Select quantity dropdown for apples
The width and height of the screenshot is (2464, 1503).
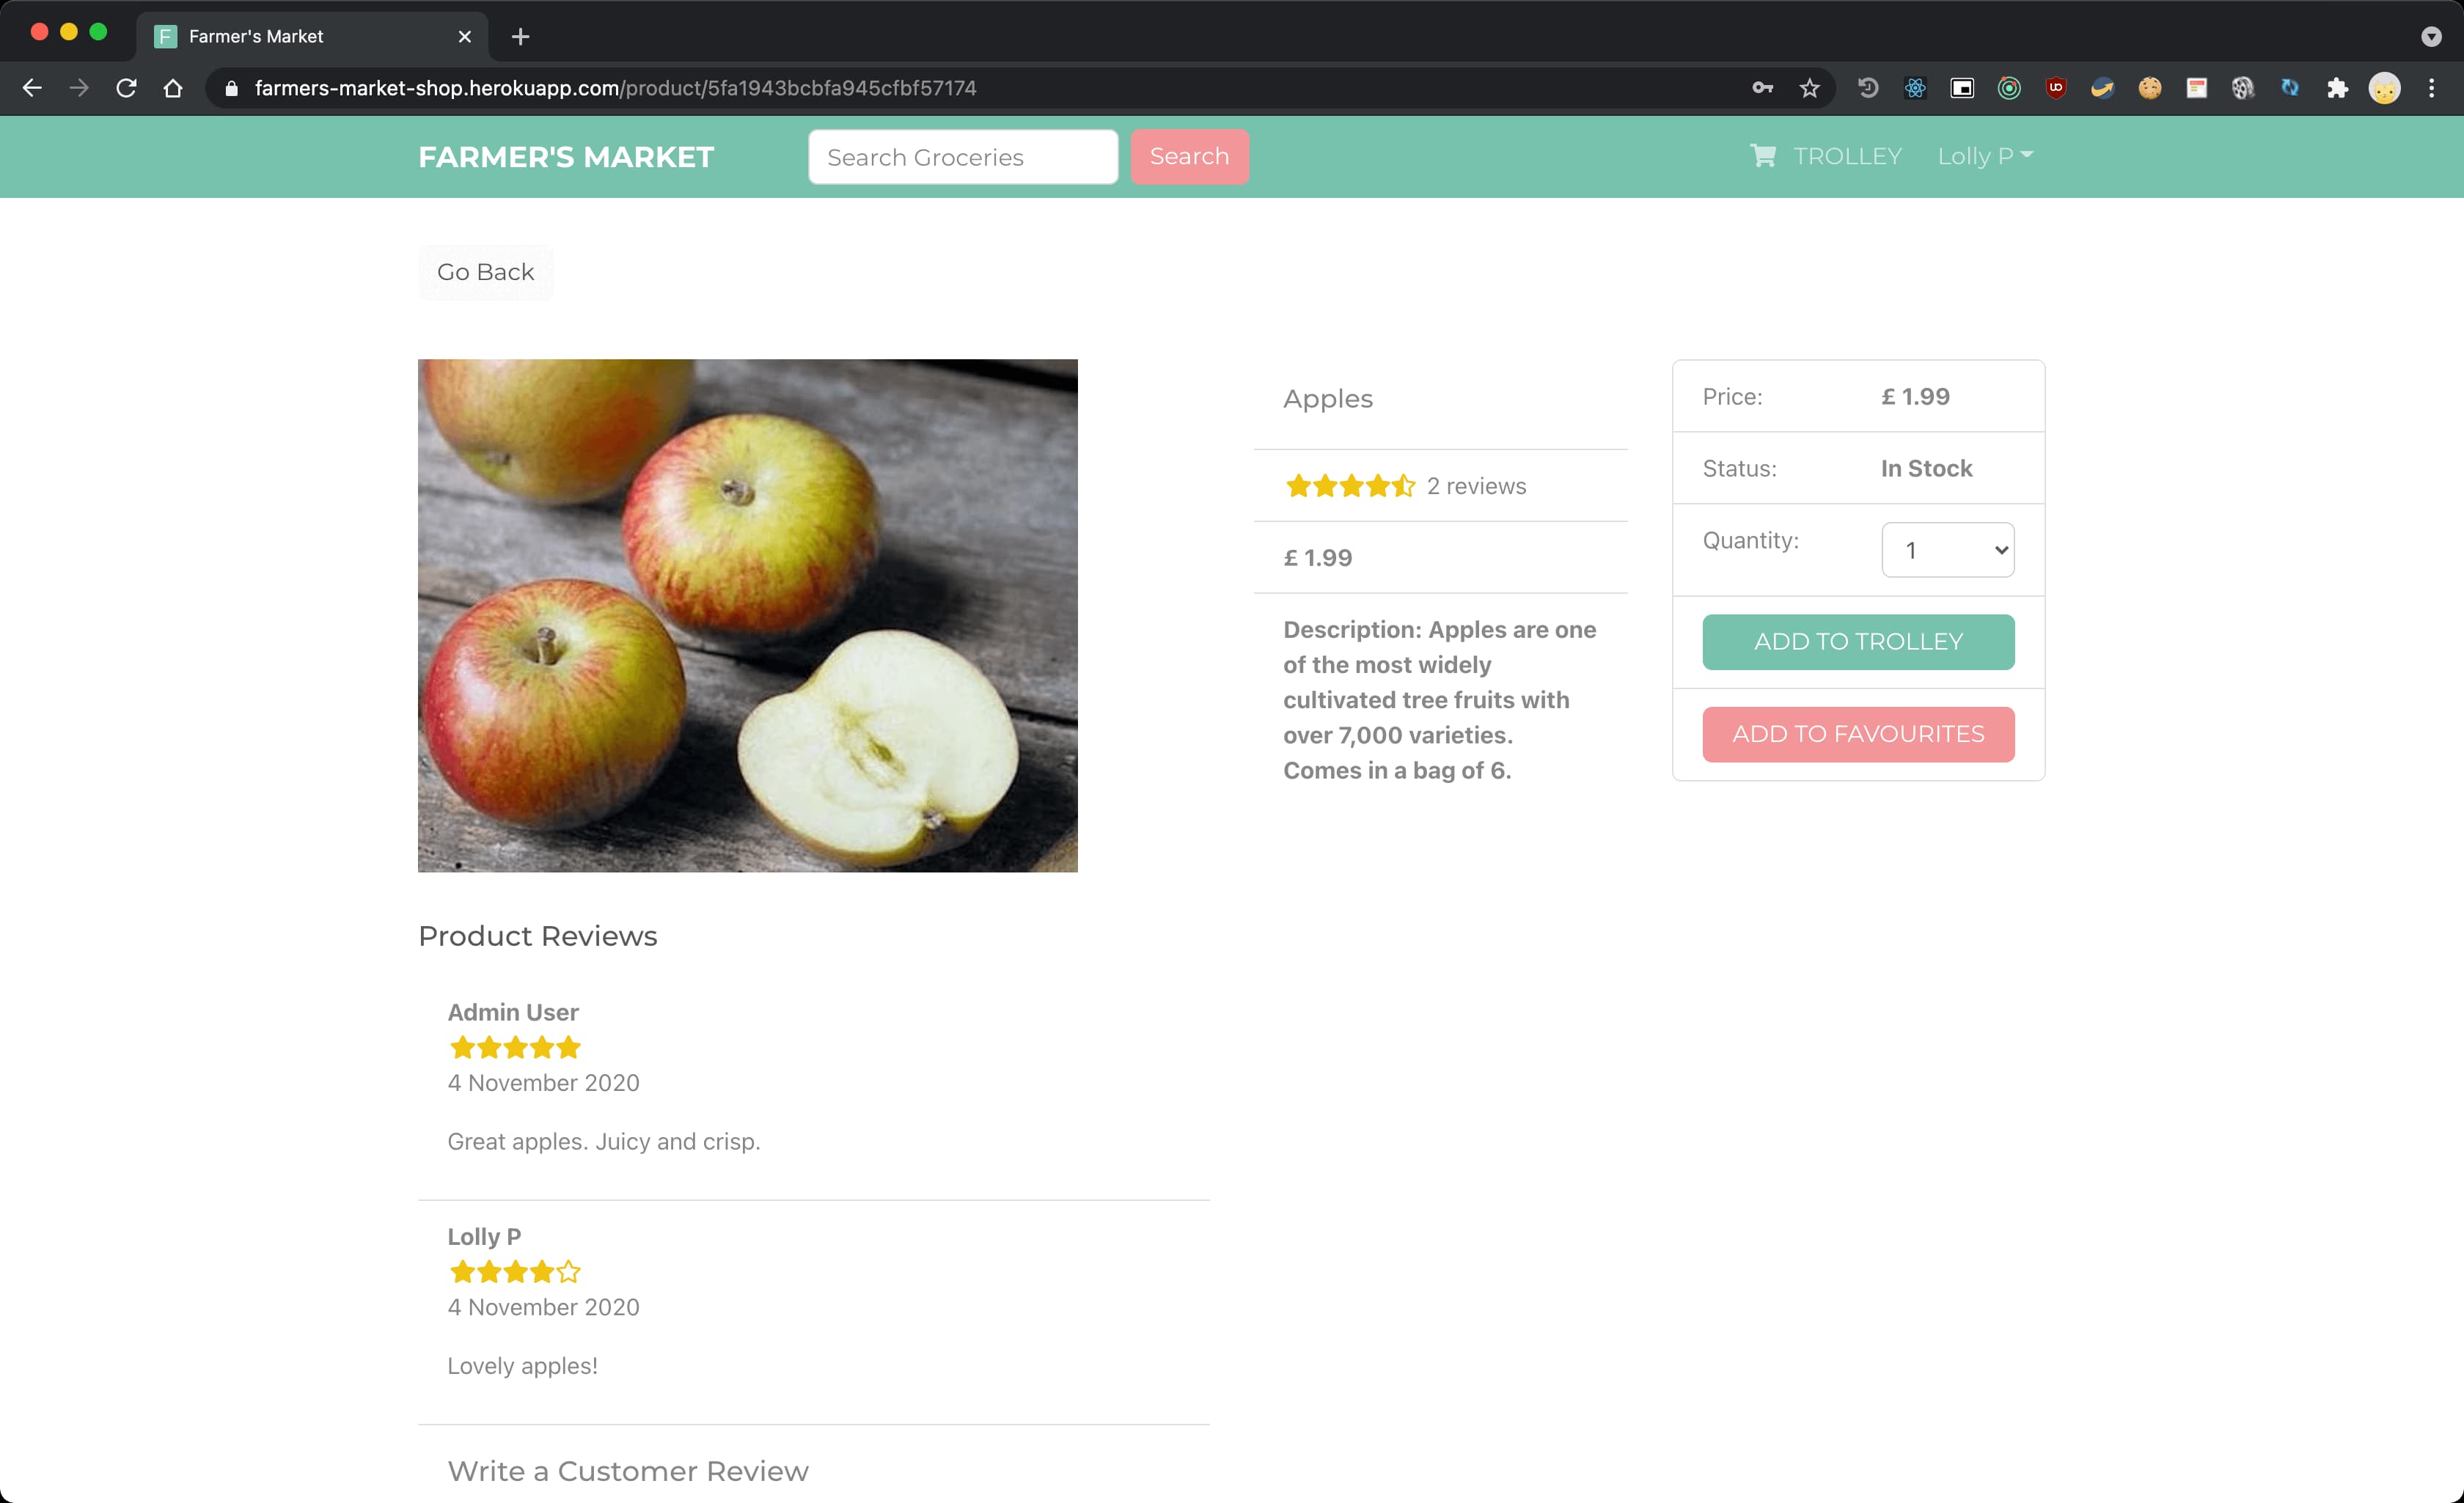pos(1948,549)
